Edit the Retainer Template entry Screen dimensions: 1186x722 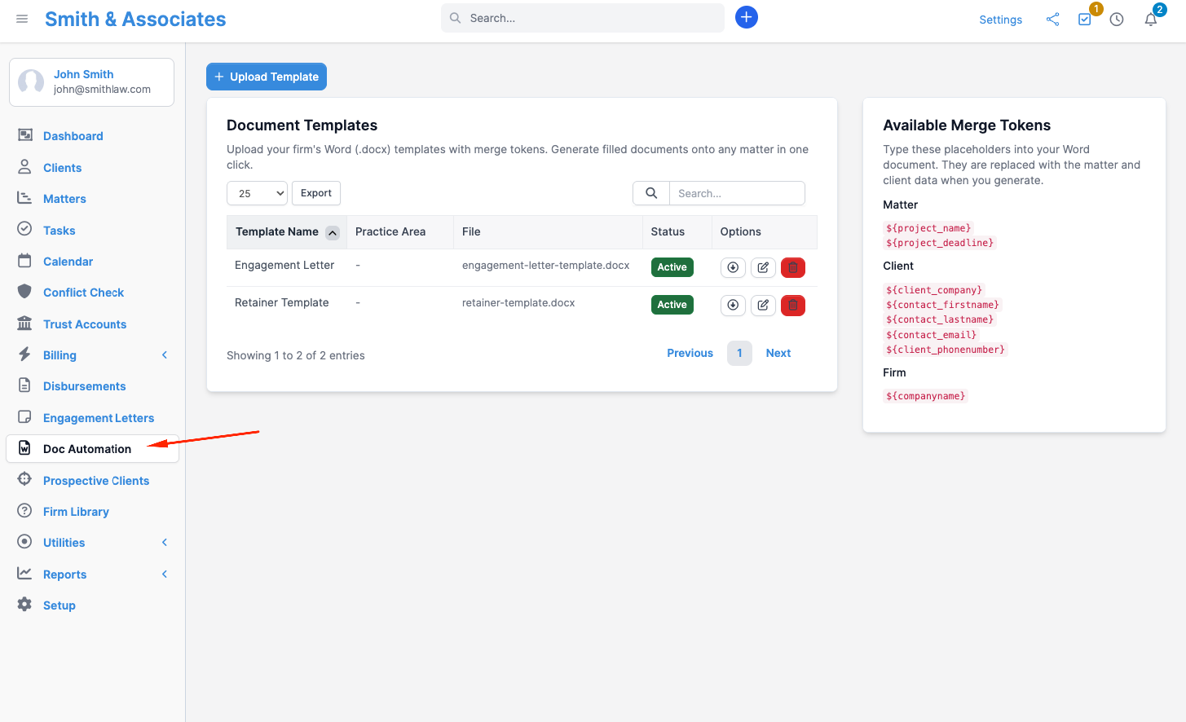coord(763,305)
